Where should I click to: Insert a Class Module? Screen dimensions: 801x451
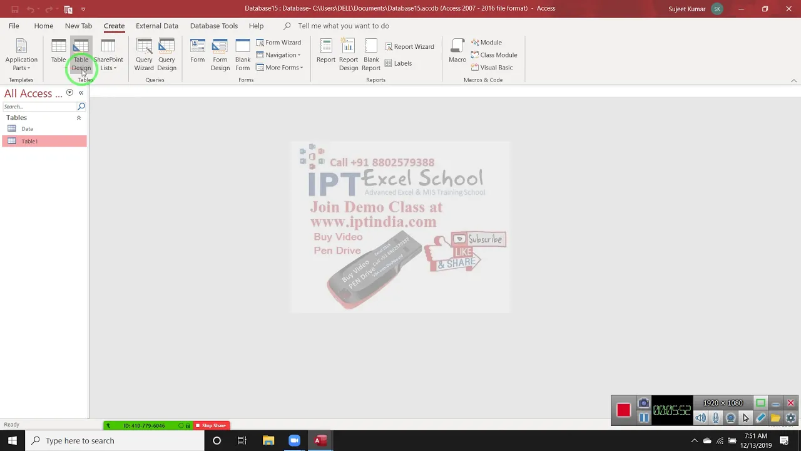pos(494,55)
